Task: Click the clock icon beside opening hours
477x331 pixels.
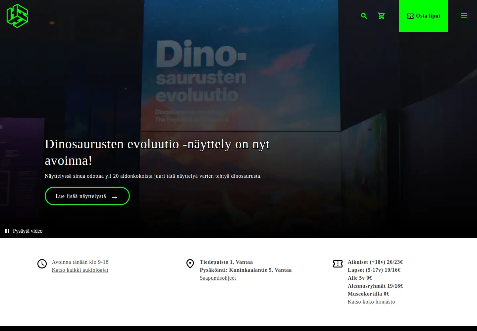Action: [42, 264]
